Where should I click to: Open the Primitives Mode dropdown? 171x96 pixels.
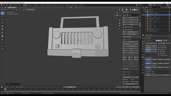click(x=133, y=75)
